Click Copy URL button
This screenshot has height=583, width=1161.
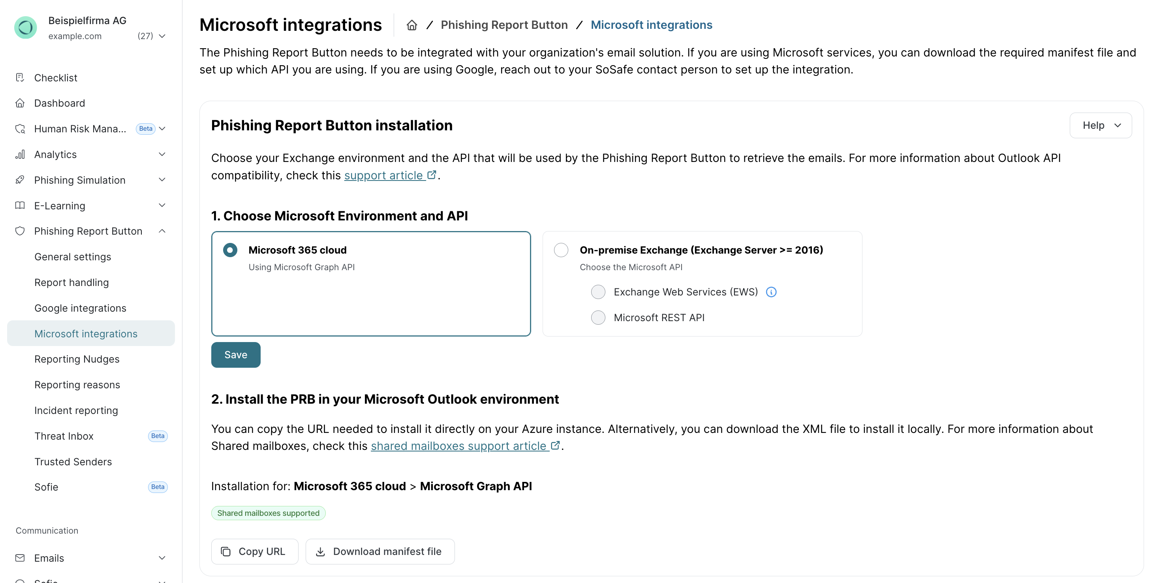[x=255, y=551]
